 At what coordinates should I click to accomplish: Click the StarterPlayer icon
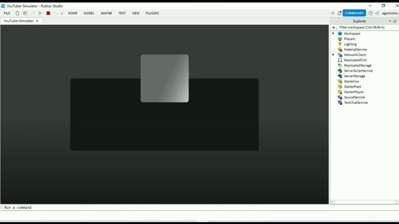pyautogui.click(x=340, y=92)
